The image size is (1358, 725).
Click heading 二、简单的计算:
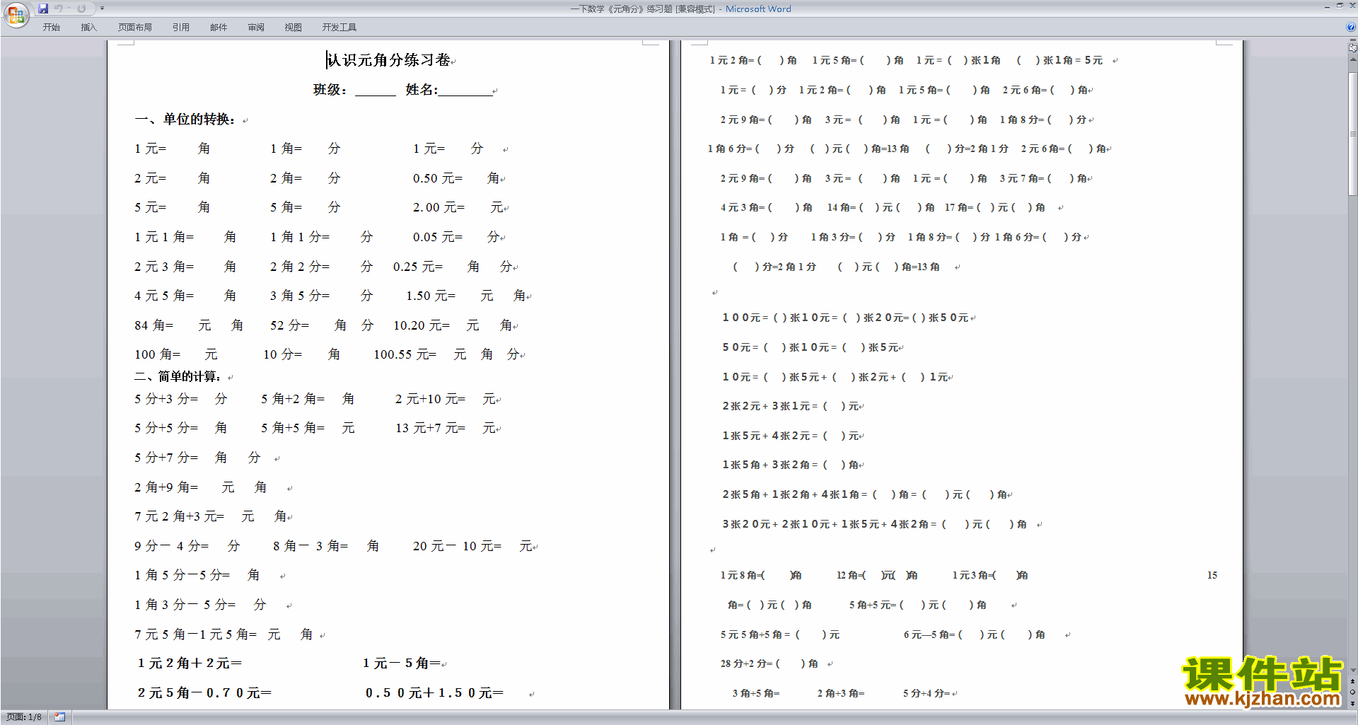click(178, 376)
